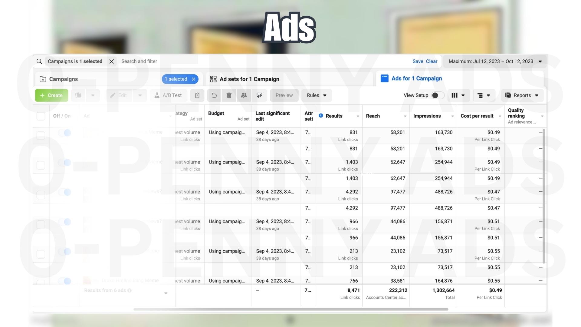Toggle the View Setup switch
The width and height of the screenshot is (581, 327).
point(437,95)
